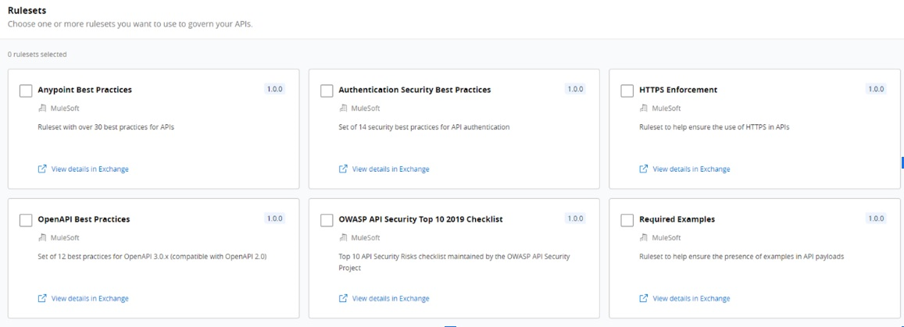The height and width of the screenshot is (327, 904).
Task: Click external link icon in OWASP API Security card
Action: coord(343,298)
